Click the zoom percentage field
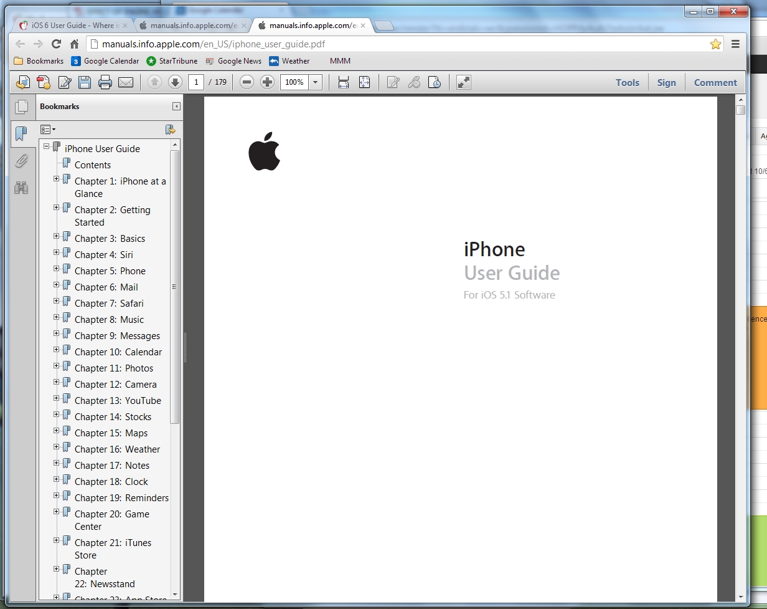 (x=294, y=82)
